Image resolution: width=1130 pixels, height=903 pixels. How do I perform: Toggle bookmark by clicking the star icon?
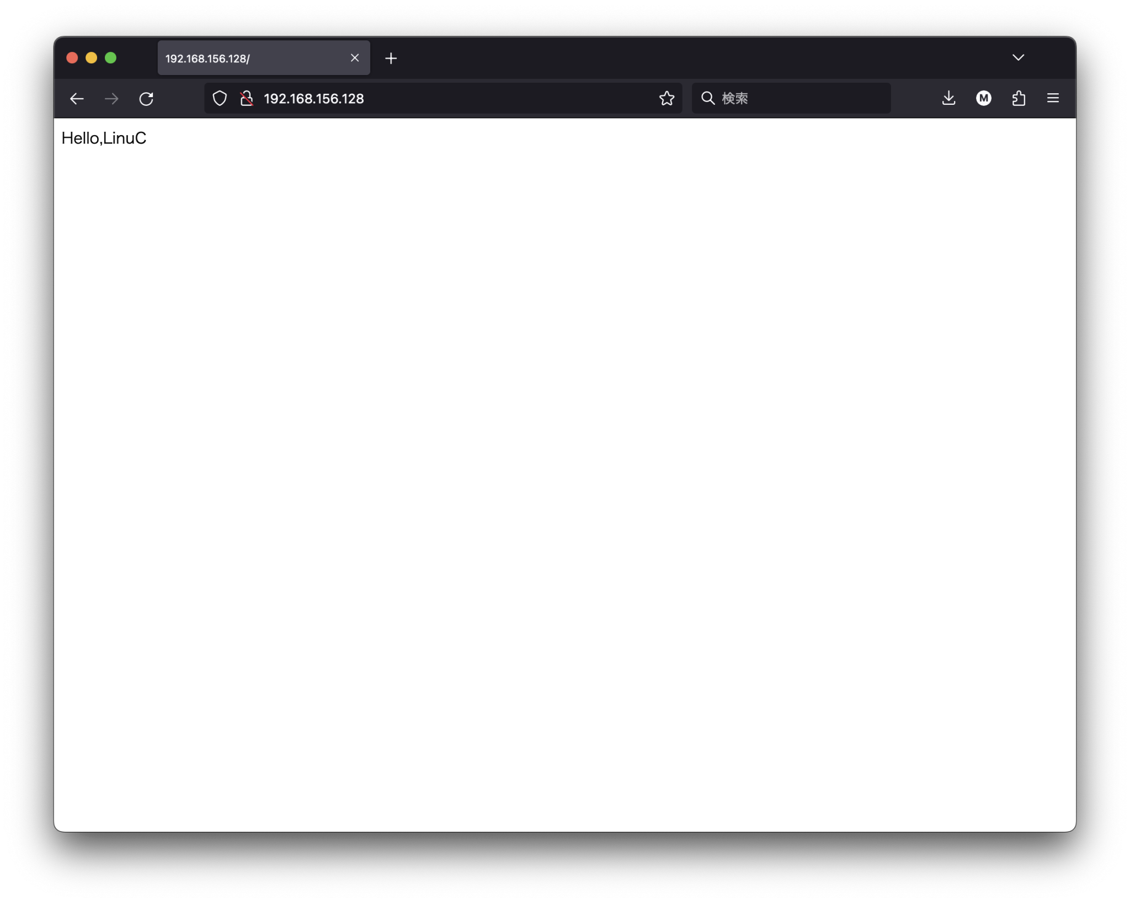coord(667,98)
